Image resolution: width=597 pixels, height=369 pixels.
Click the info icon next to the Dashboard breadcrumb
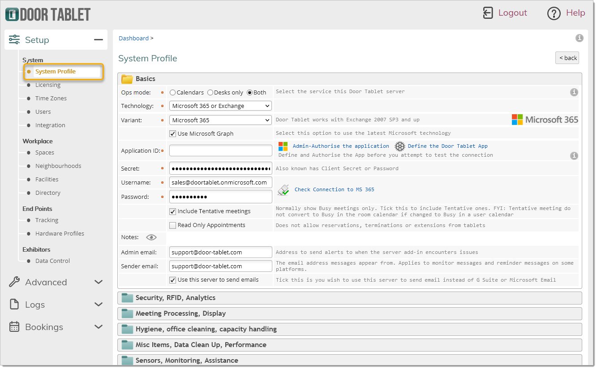click(579, 39)
